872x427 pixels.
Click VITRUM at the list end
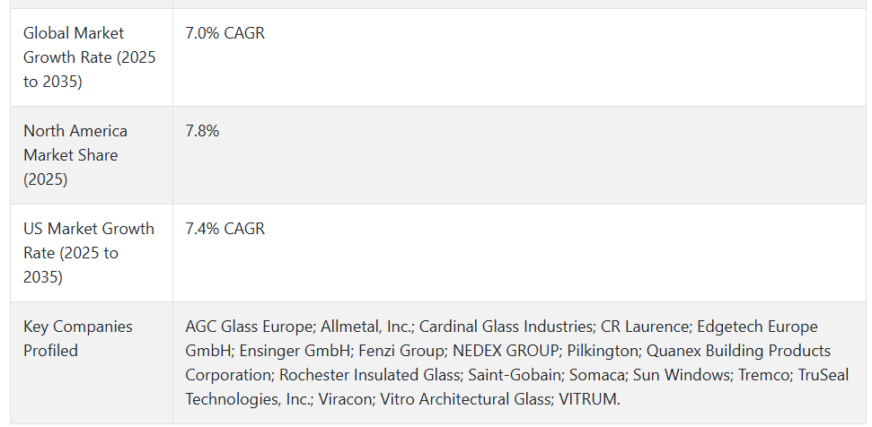(589, 400)
